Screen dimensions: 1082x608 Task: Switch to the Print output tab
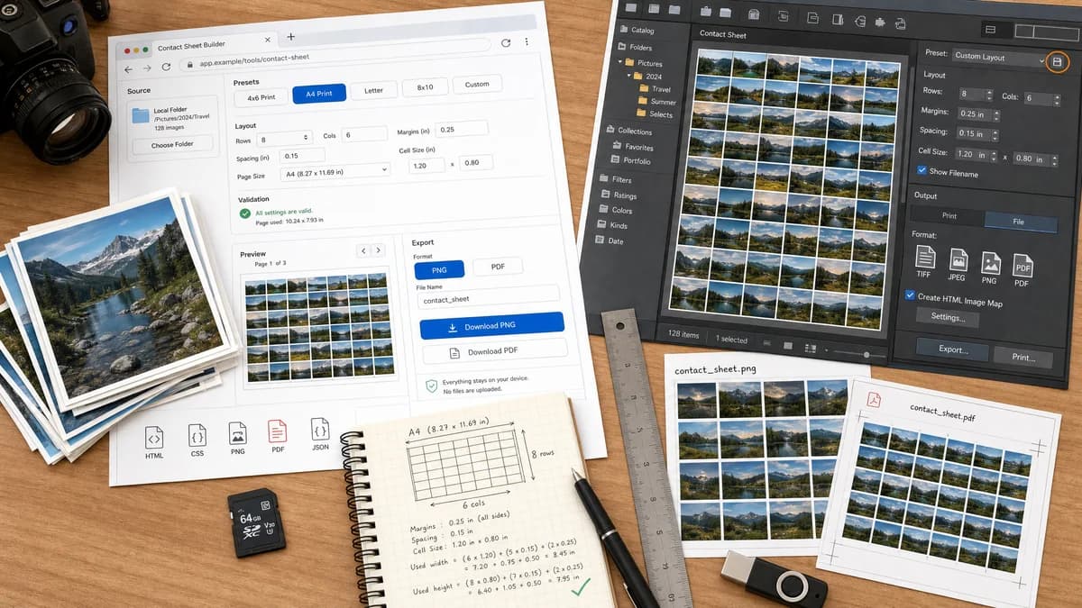click(x=949, y=215)
